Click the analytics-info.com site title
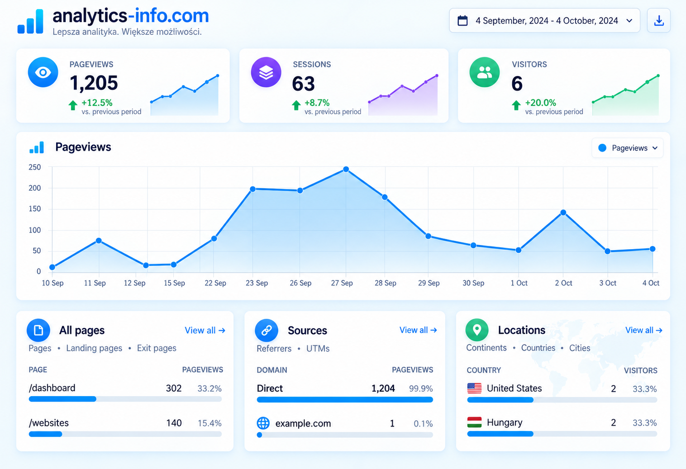 pyautogui.click(x=131, y=16)
